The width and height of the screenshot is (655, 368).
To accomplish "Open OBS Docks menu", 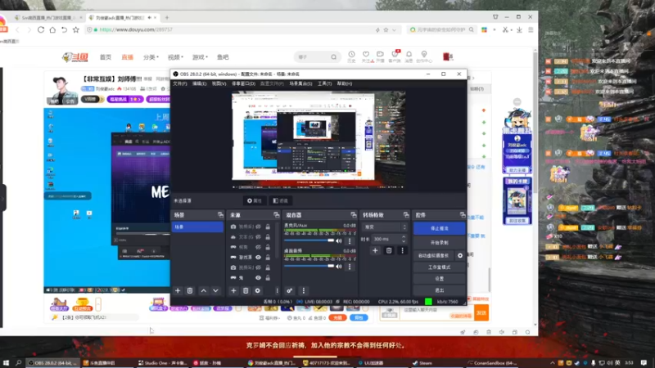I will point(243,84).
